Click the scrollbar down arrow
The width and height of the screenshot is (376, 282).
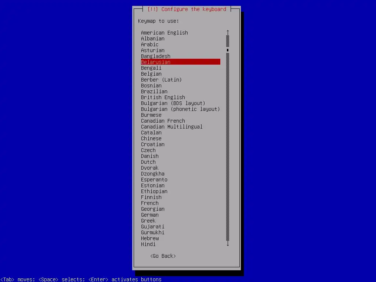pos(228,244)
